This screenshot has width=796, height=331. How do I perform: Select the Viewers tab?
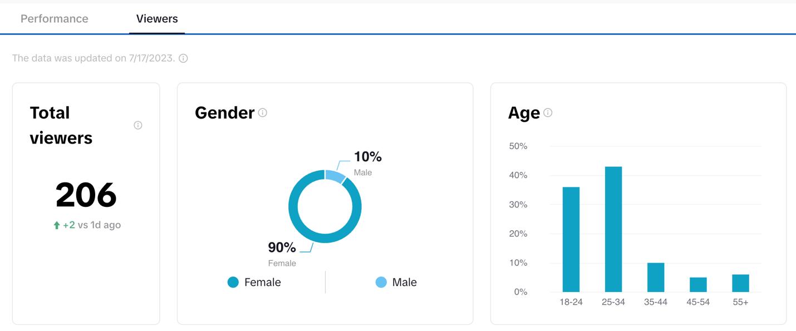tap(157, 19)
